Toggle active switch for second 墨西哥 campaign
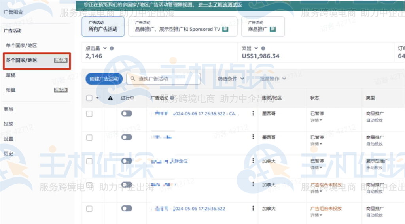 pyautogui.click(x=127, y=137)
